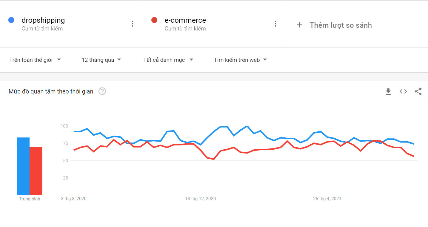Click the red e-commerce color dot
Image resolution: width=428 pixels, height=227 pixels.
pyautogui.click(x=154, y=20)
